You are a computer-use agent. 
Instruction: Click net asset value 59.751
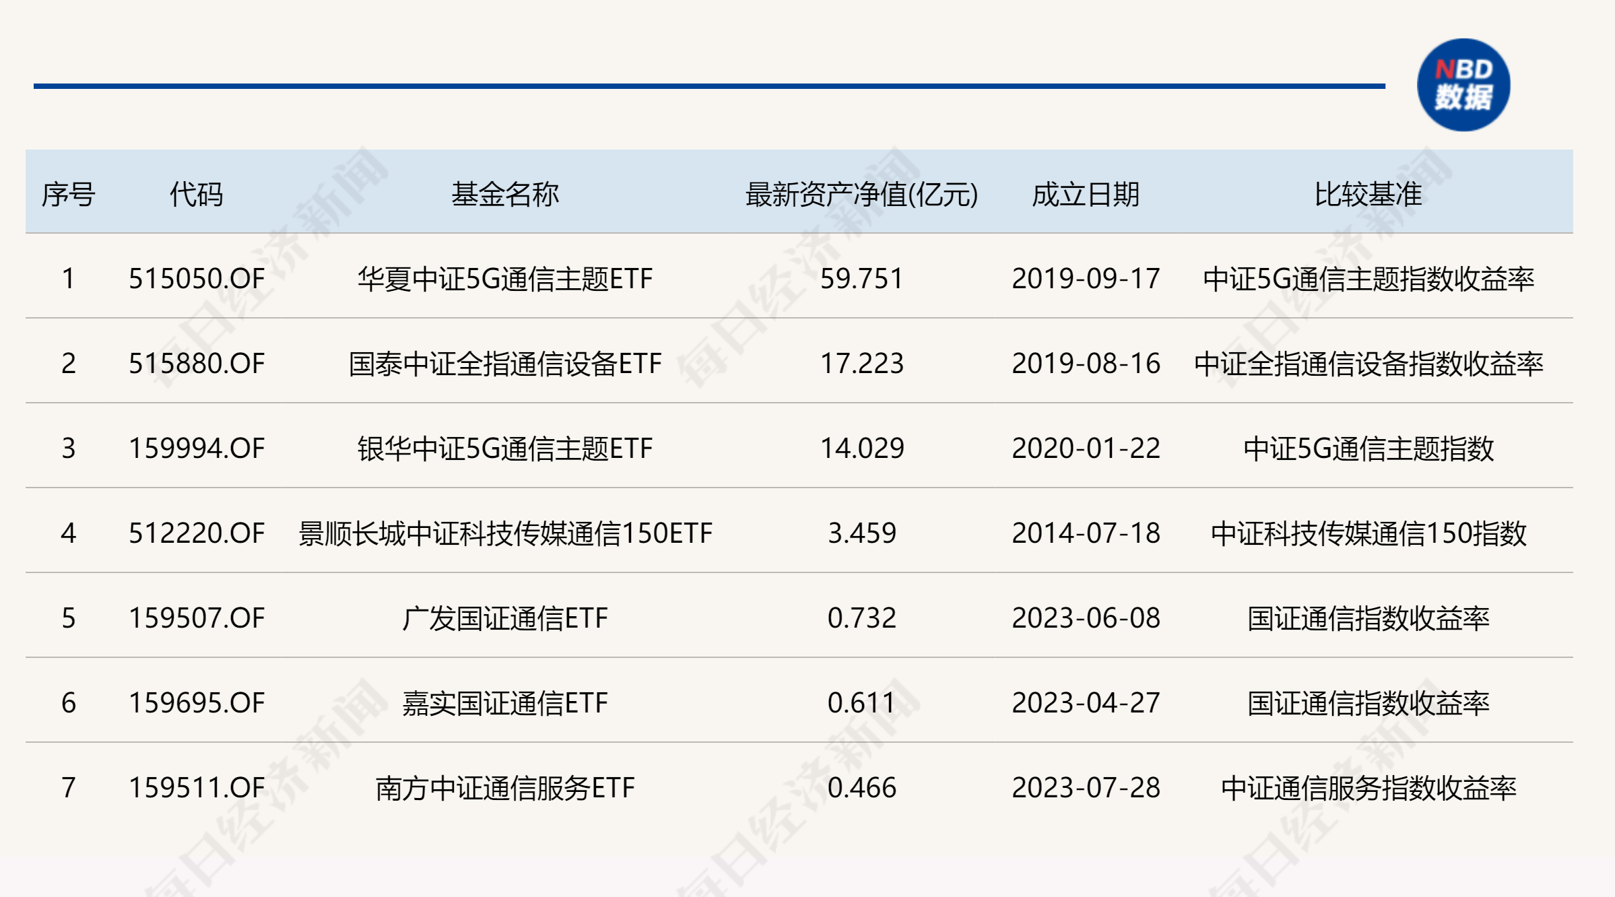(x=861, y=279)
